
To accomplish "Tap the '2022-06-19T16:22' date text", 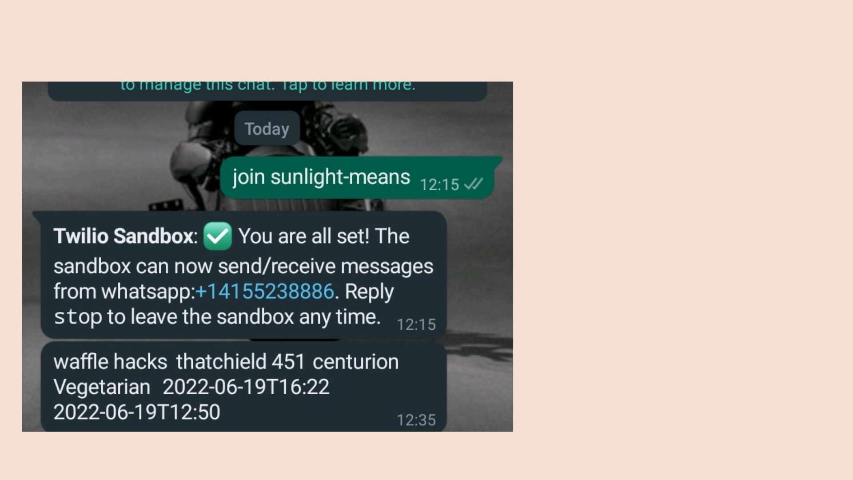I will point(246,387).
